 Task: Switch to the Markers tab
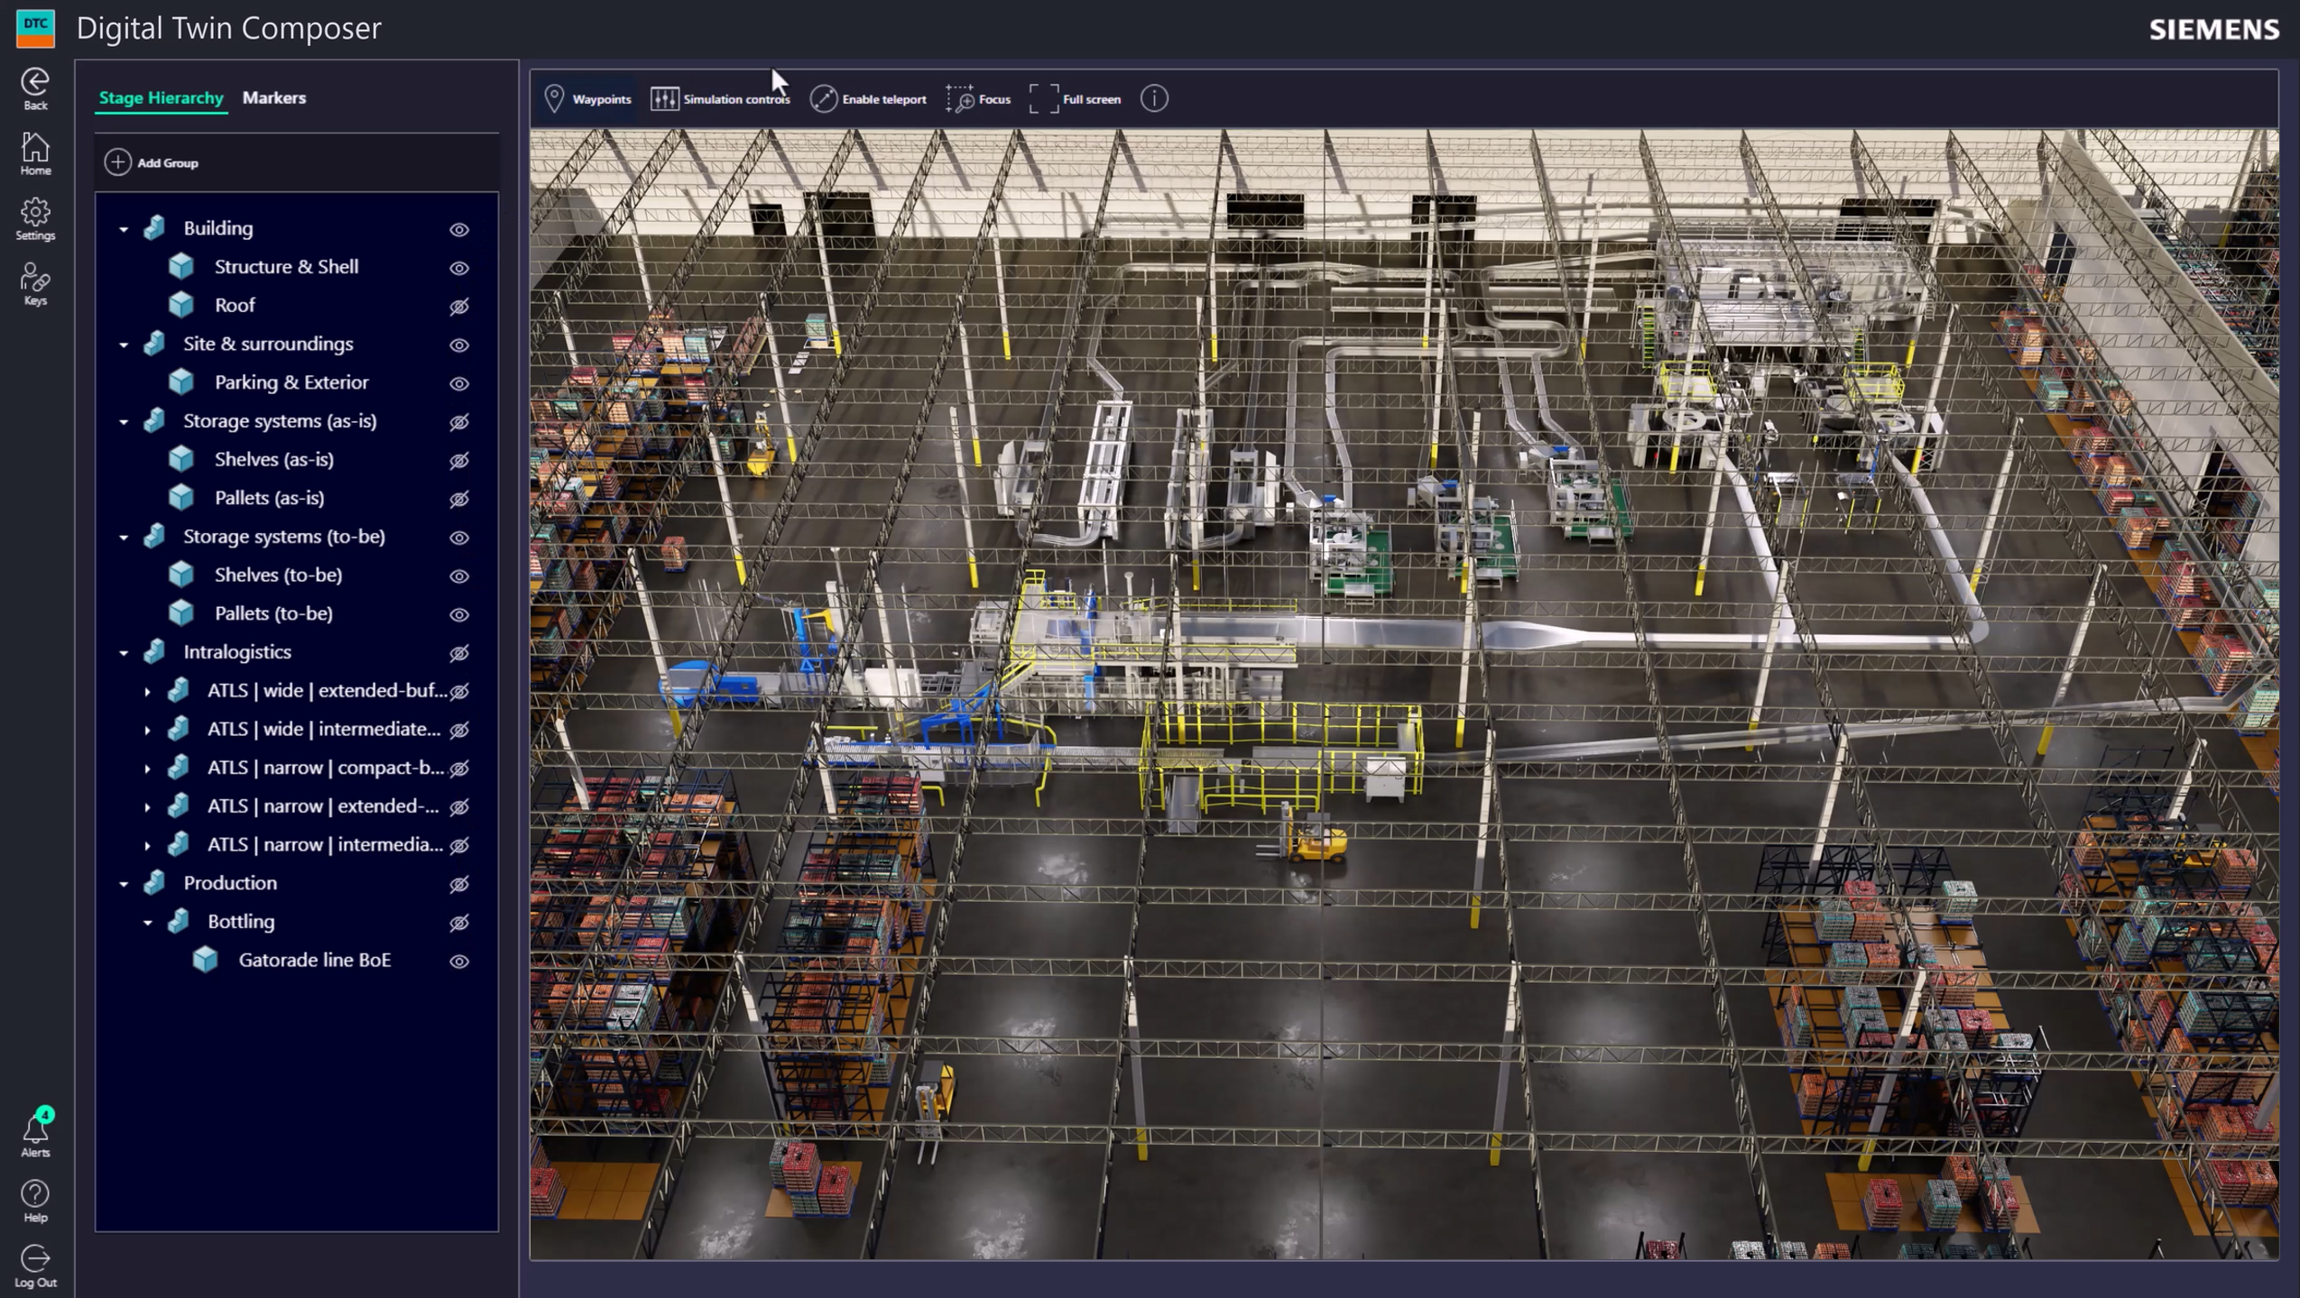274,97
